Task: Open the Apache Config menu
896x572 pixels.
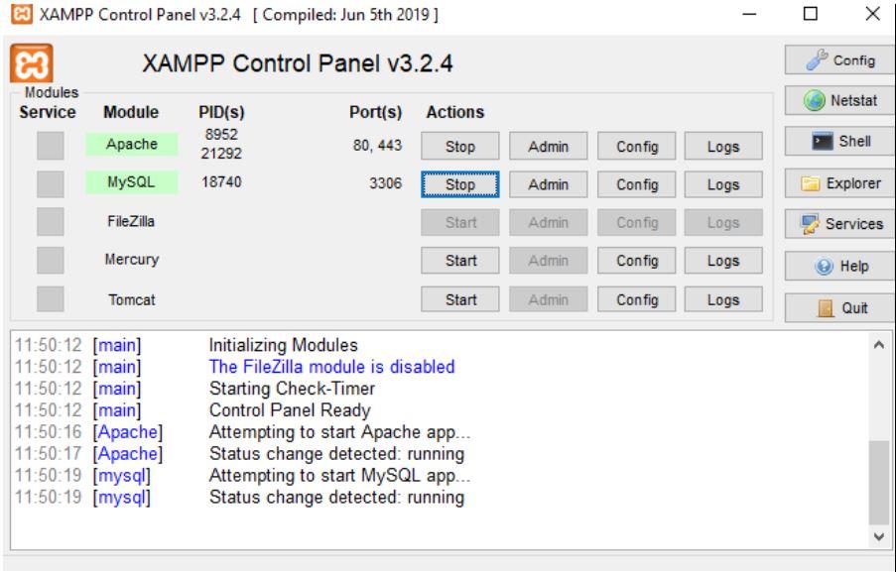Action: point(637,146)
